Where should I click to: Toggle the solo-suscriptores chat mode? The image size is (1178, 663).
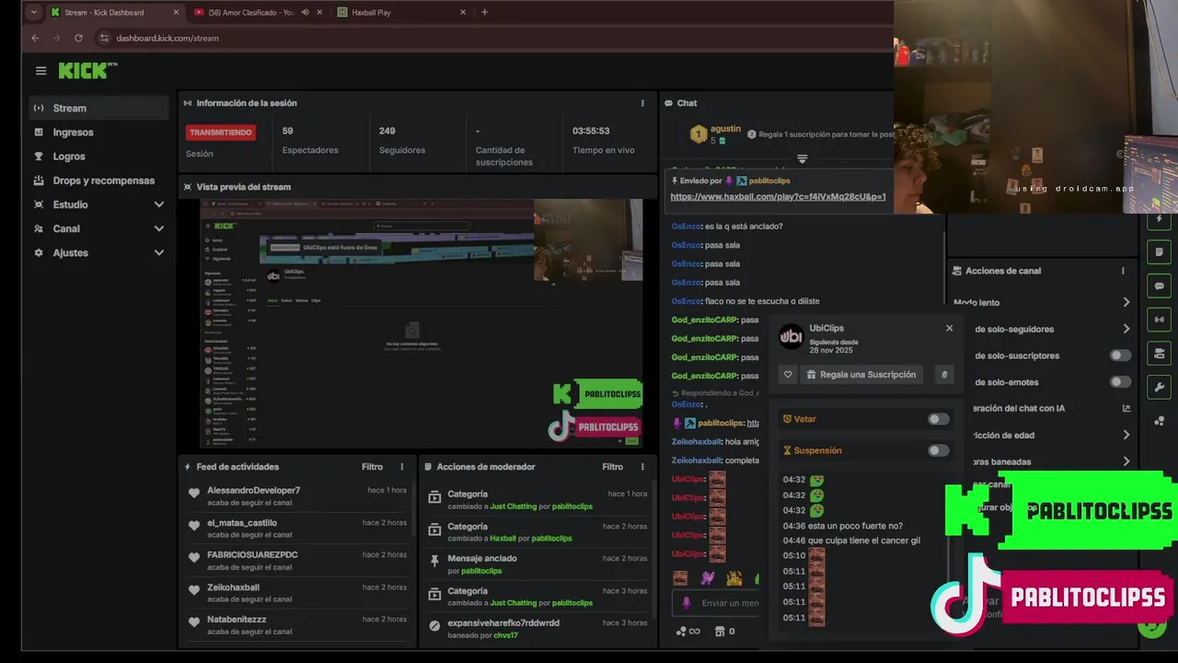click(1120, 355)
